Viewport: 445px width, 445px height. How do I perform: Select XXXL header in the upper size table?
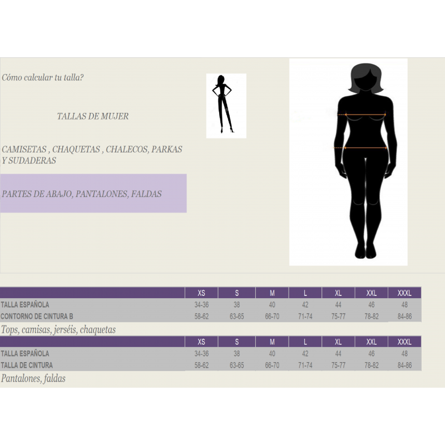pos(404,293)
